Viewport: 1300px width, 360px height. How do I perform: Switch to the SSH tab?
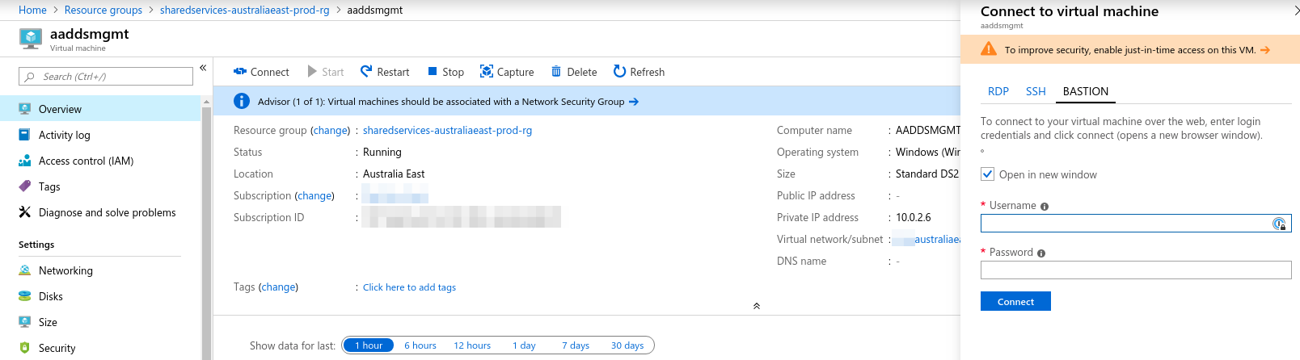pos(1036,91)
